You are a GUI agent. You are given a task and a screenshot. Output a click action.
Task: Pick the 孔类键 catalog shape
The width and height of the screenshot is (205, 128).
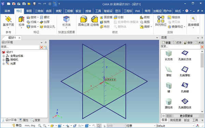coord(185,87)
